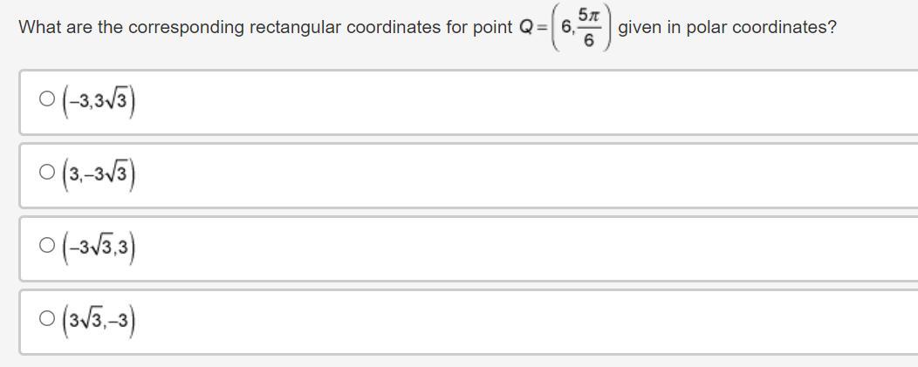Viewport: 918px width, 367px height.
Task: Click the 5π over 6 fraction
Action: tap(590, 28)
